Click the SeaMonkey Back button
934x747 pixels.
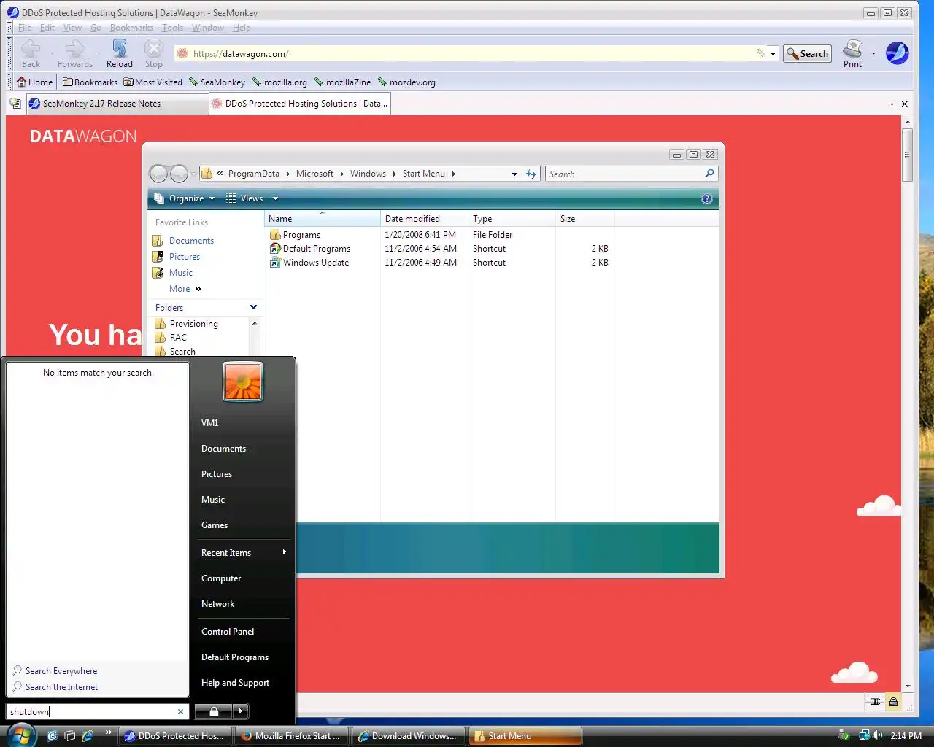31,54
